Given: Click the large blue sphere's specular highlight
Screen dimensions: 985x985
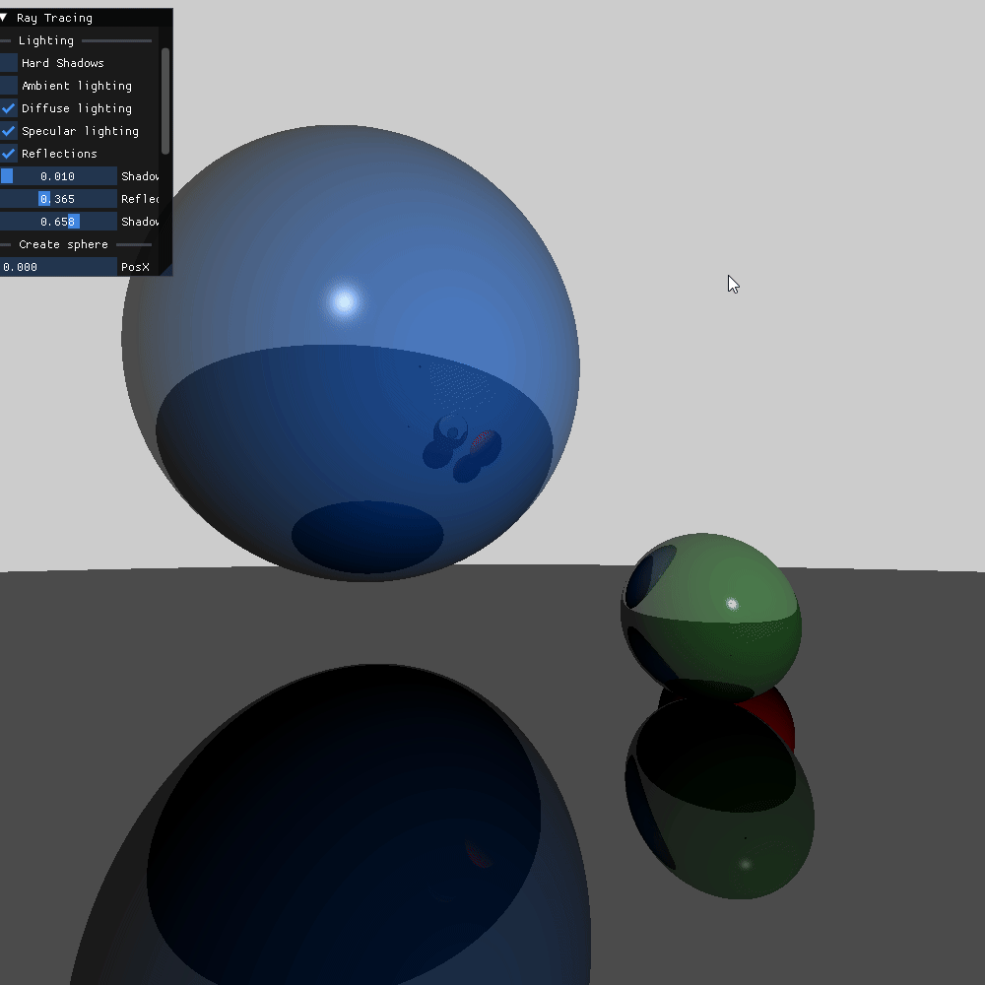Looking at the screenshot, I should (x=344, y=301).
